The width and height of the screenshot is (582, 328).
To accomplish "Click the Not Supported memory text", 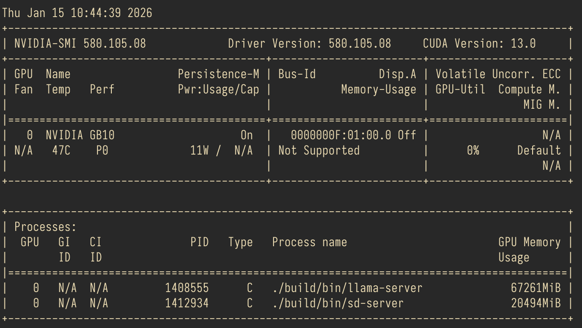I will click(319, 151).
